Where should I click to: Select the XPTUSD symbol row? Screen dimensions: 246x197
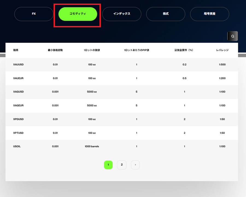(x=122, y=133)
